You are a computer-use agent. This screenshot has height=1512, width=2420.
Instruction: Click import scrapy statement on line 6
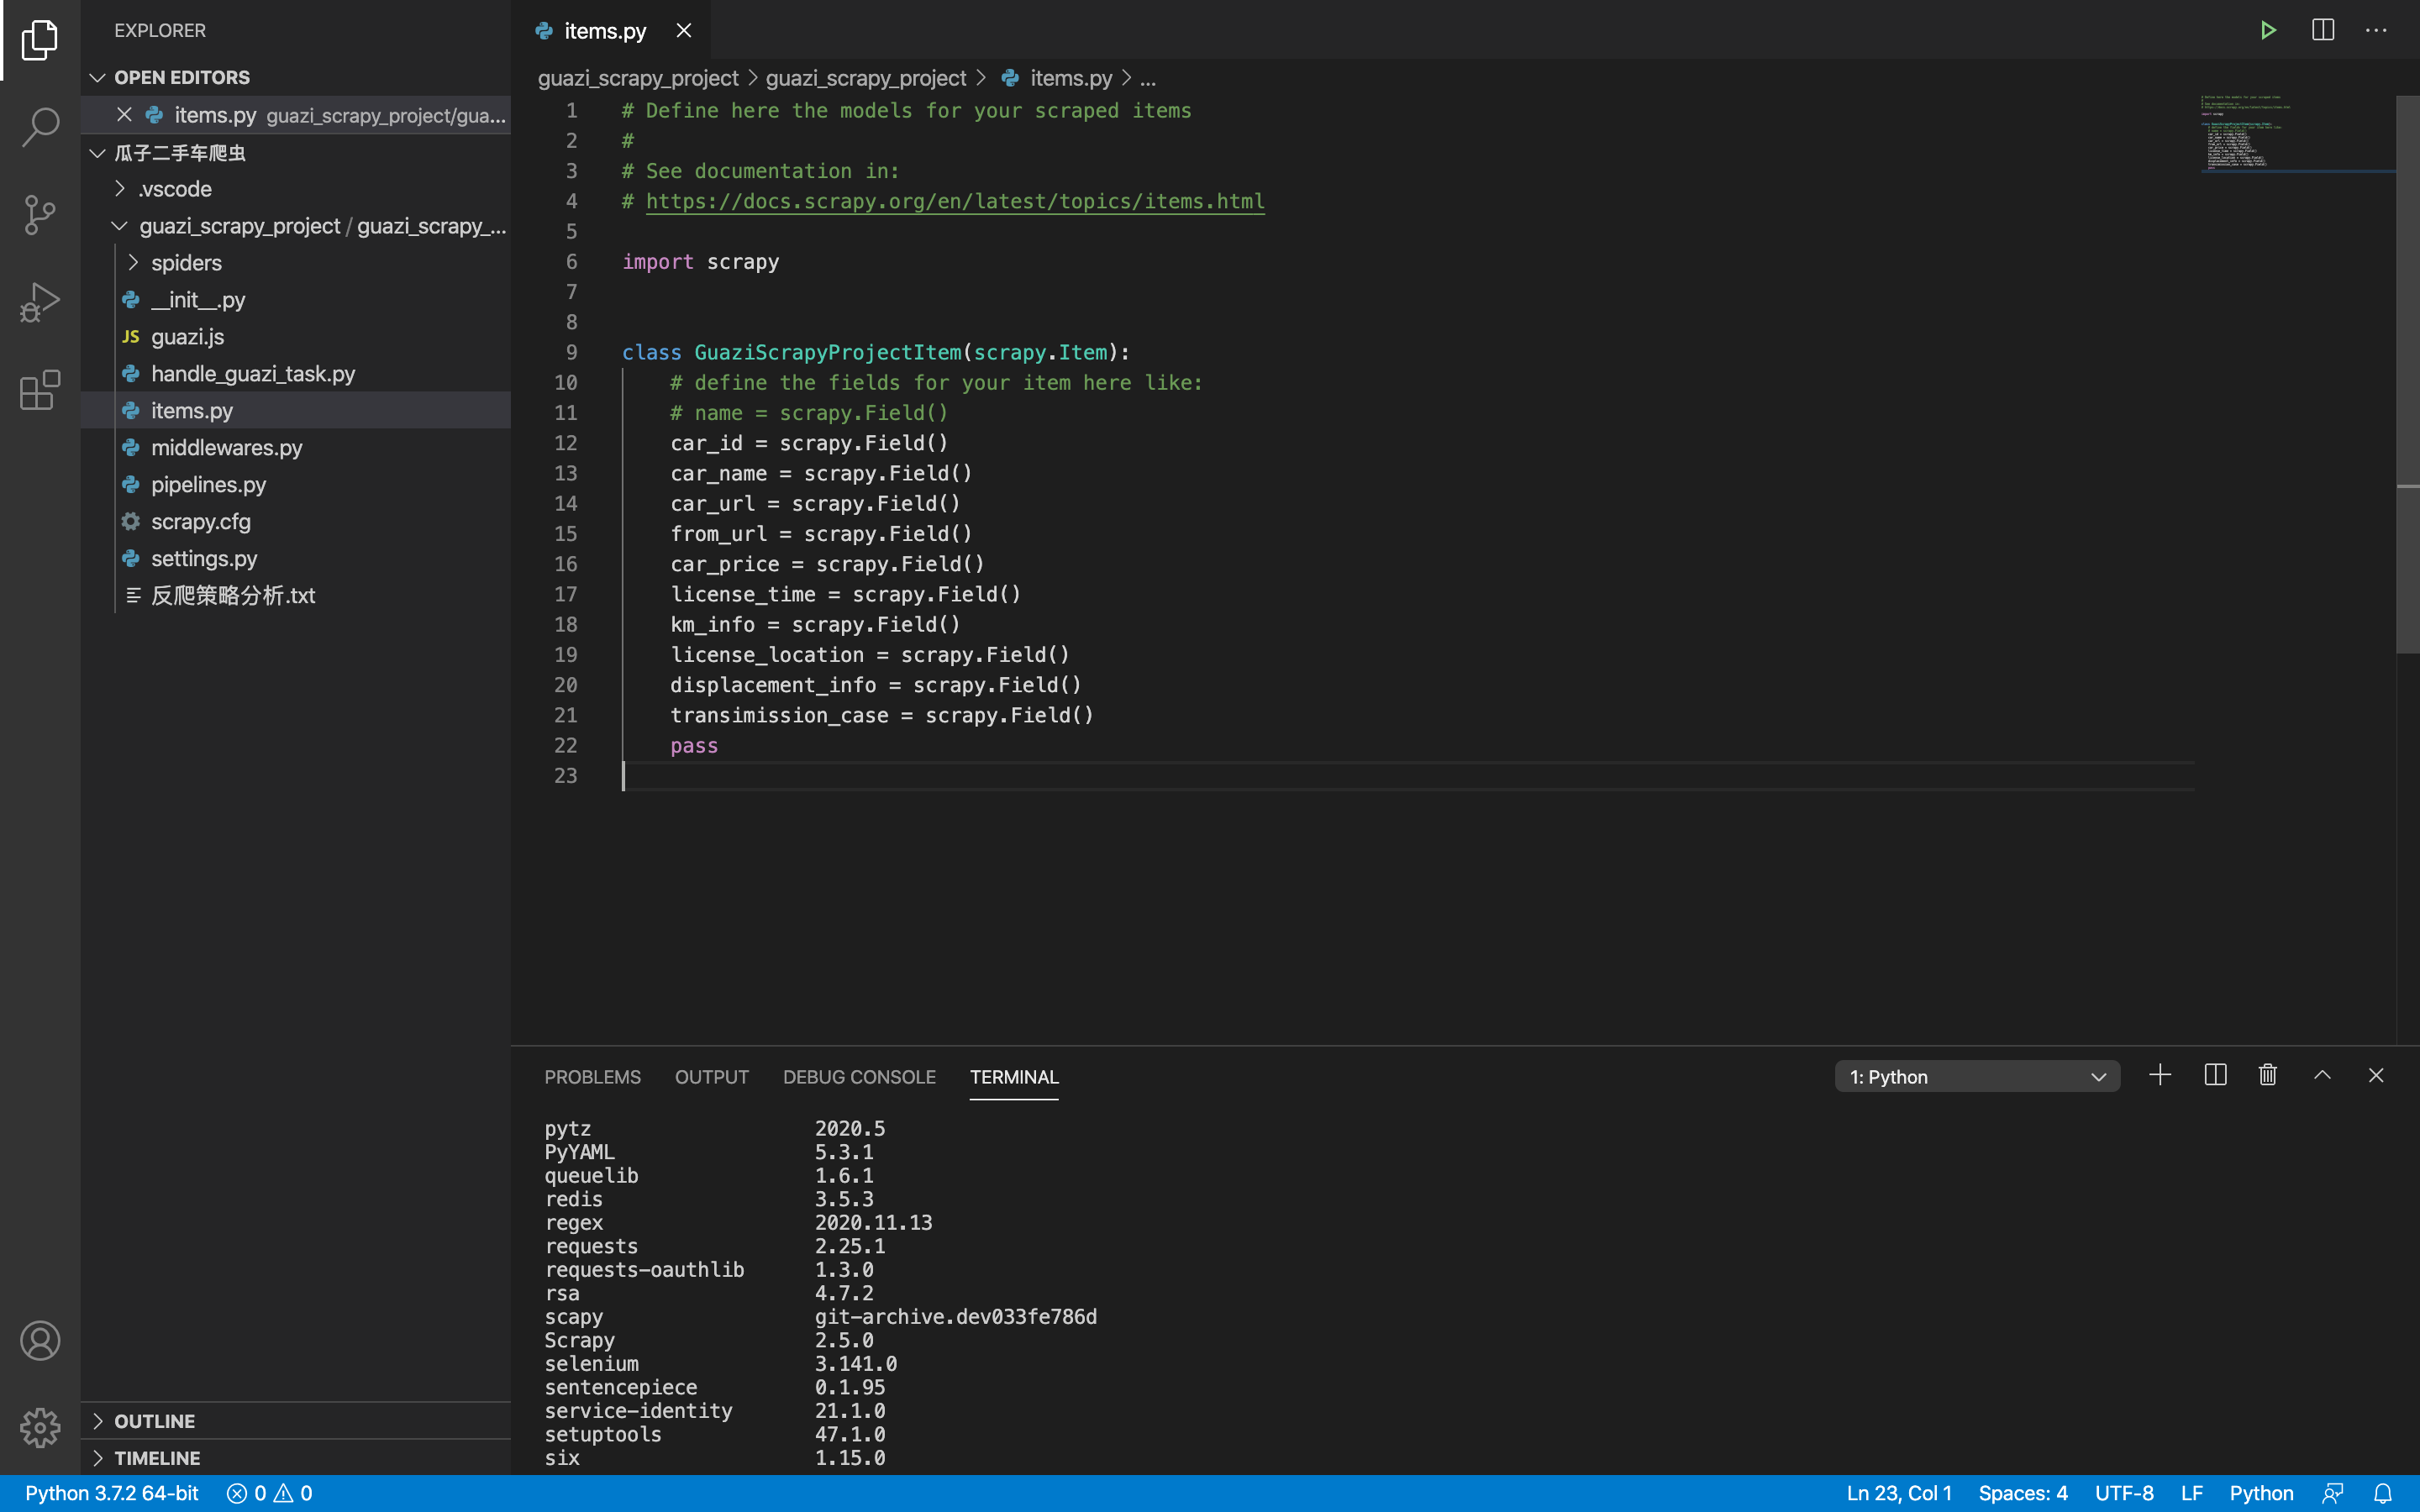[700, 262]
